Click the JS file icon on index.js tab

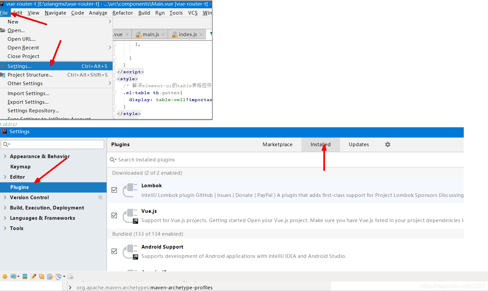point(174,35)
